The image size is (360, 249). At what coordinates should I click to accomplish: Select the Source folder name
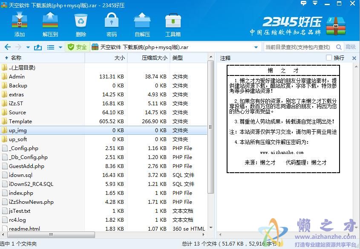(x=17, y=112)
